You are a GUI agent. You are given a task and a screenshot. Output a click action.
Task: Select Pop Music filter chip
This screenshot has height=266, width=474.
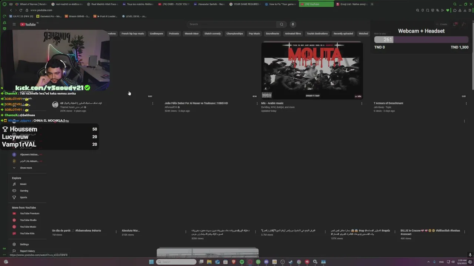pos(254,34)
